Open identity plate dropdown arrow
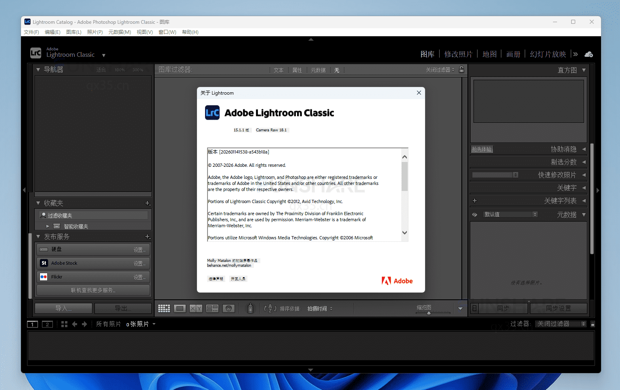Screen dimensions: 620x390 (x=104, y=56)
